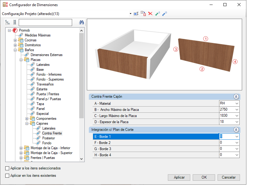The width and height of the screenshot is (255, 189).
Task: Expand the Dormitorios folder
Action: click(x=15, y=45)
